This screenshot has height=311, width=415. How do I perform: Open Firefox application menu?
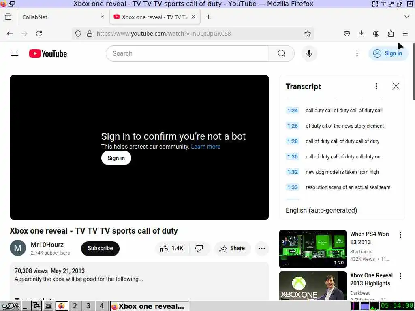pyautogui.click(x=405, y=34)
